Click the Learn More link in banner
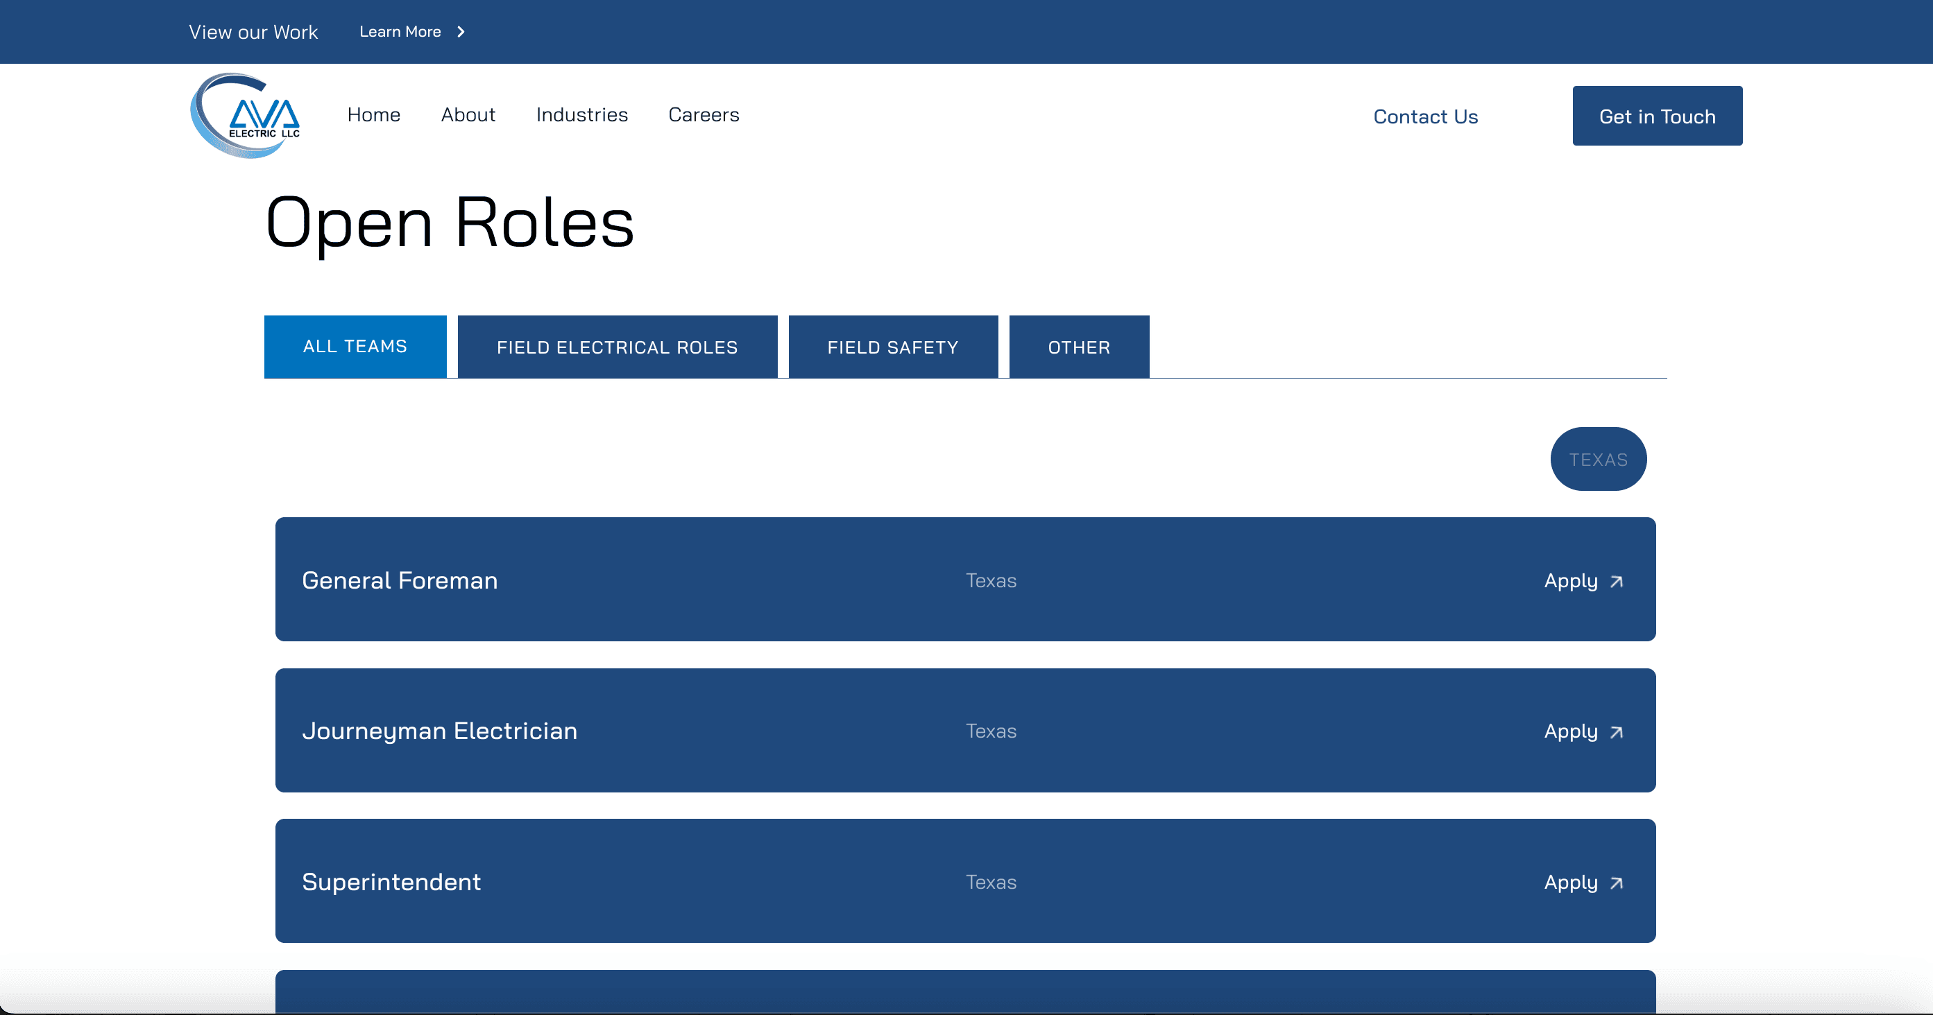 [400, 31]
